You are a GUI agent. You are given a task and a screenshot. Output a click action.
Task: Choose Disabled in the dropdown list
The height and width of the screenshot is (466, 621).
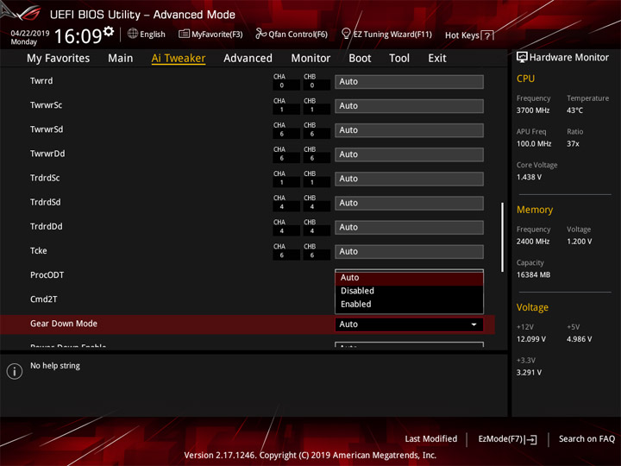pos(409,291)
